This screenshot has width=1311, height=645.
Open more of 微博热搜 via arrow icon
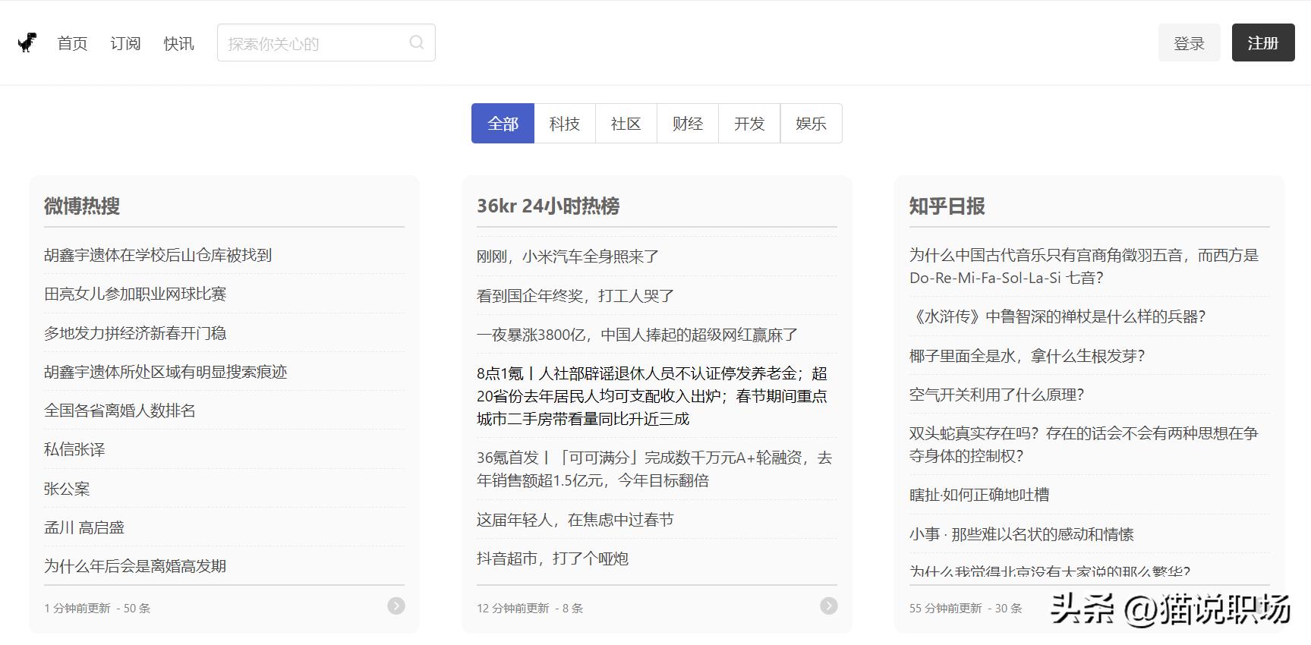396,606
